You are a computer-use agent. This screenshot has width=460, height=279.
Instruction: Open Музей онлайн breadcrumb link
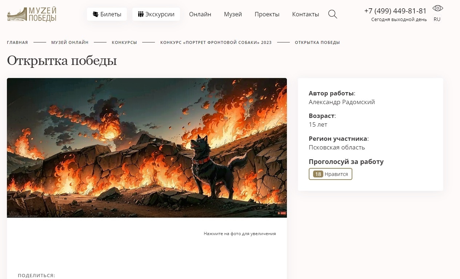[x=70, y=42]
